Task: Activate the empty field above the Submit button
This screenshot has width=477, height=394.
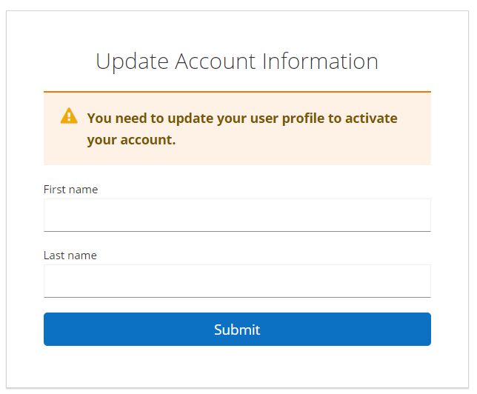Action: pos(237,281)
